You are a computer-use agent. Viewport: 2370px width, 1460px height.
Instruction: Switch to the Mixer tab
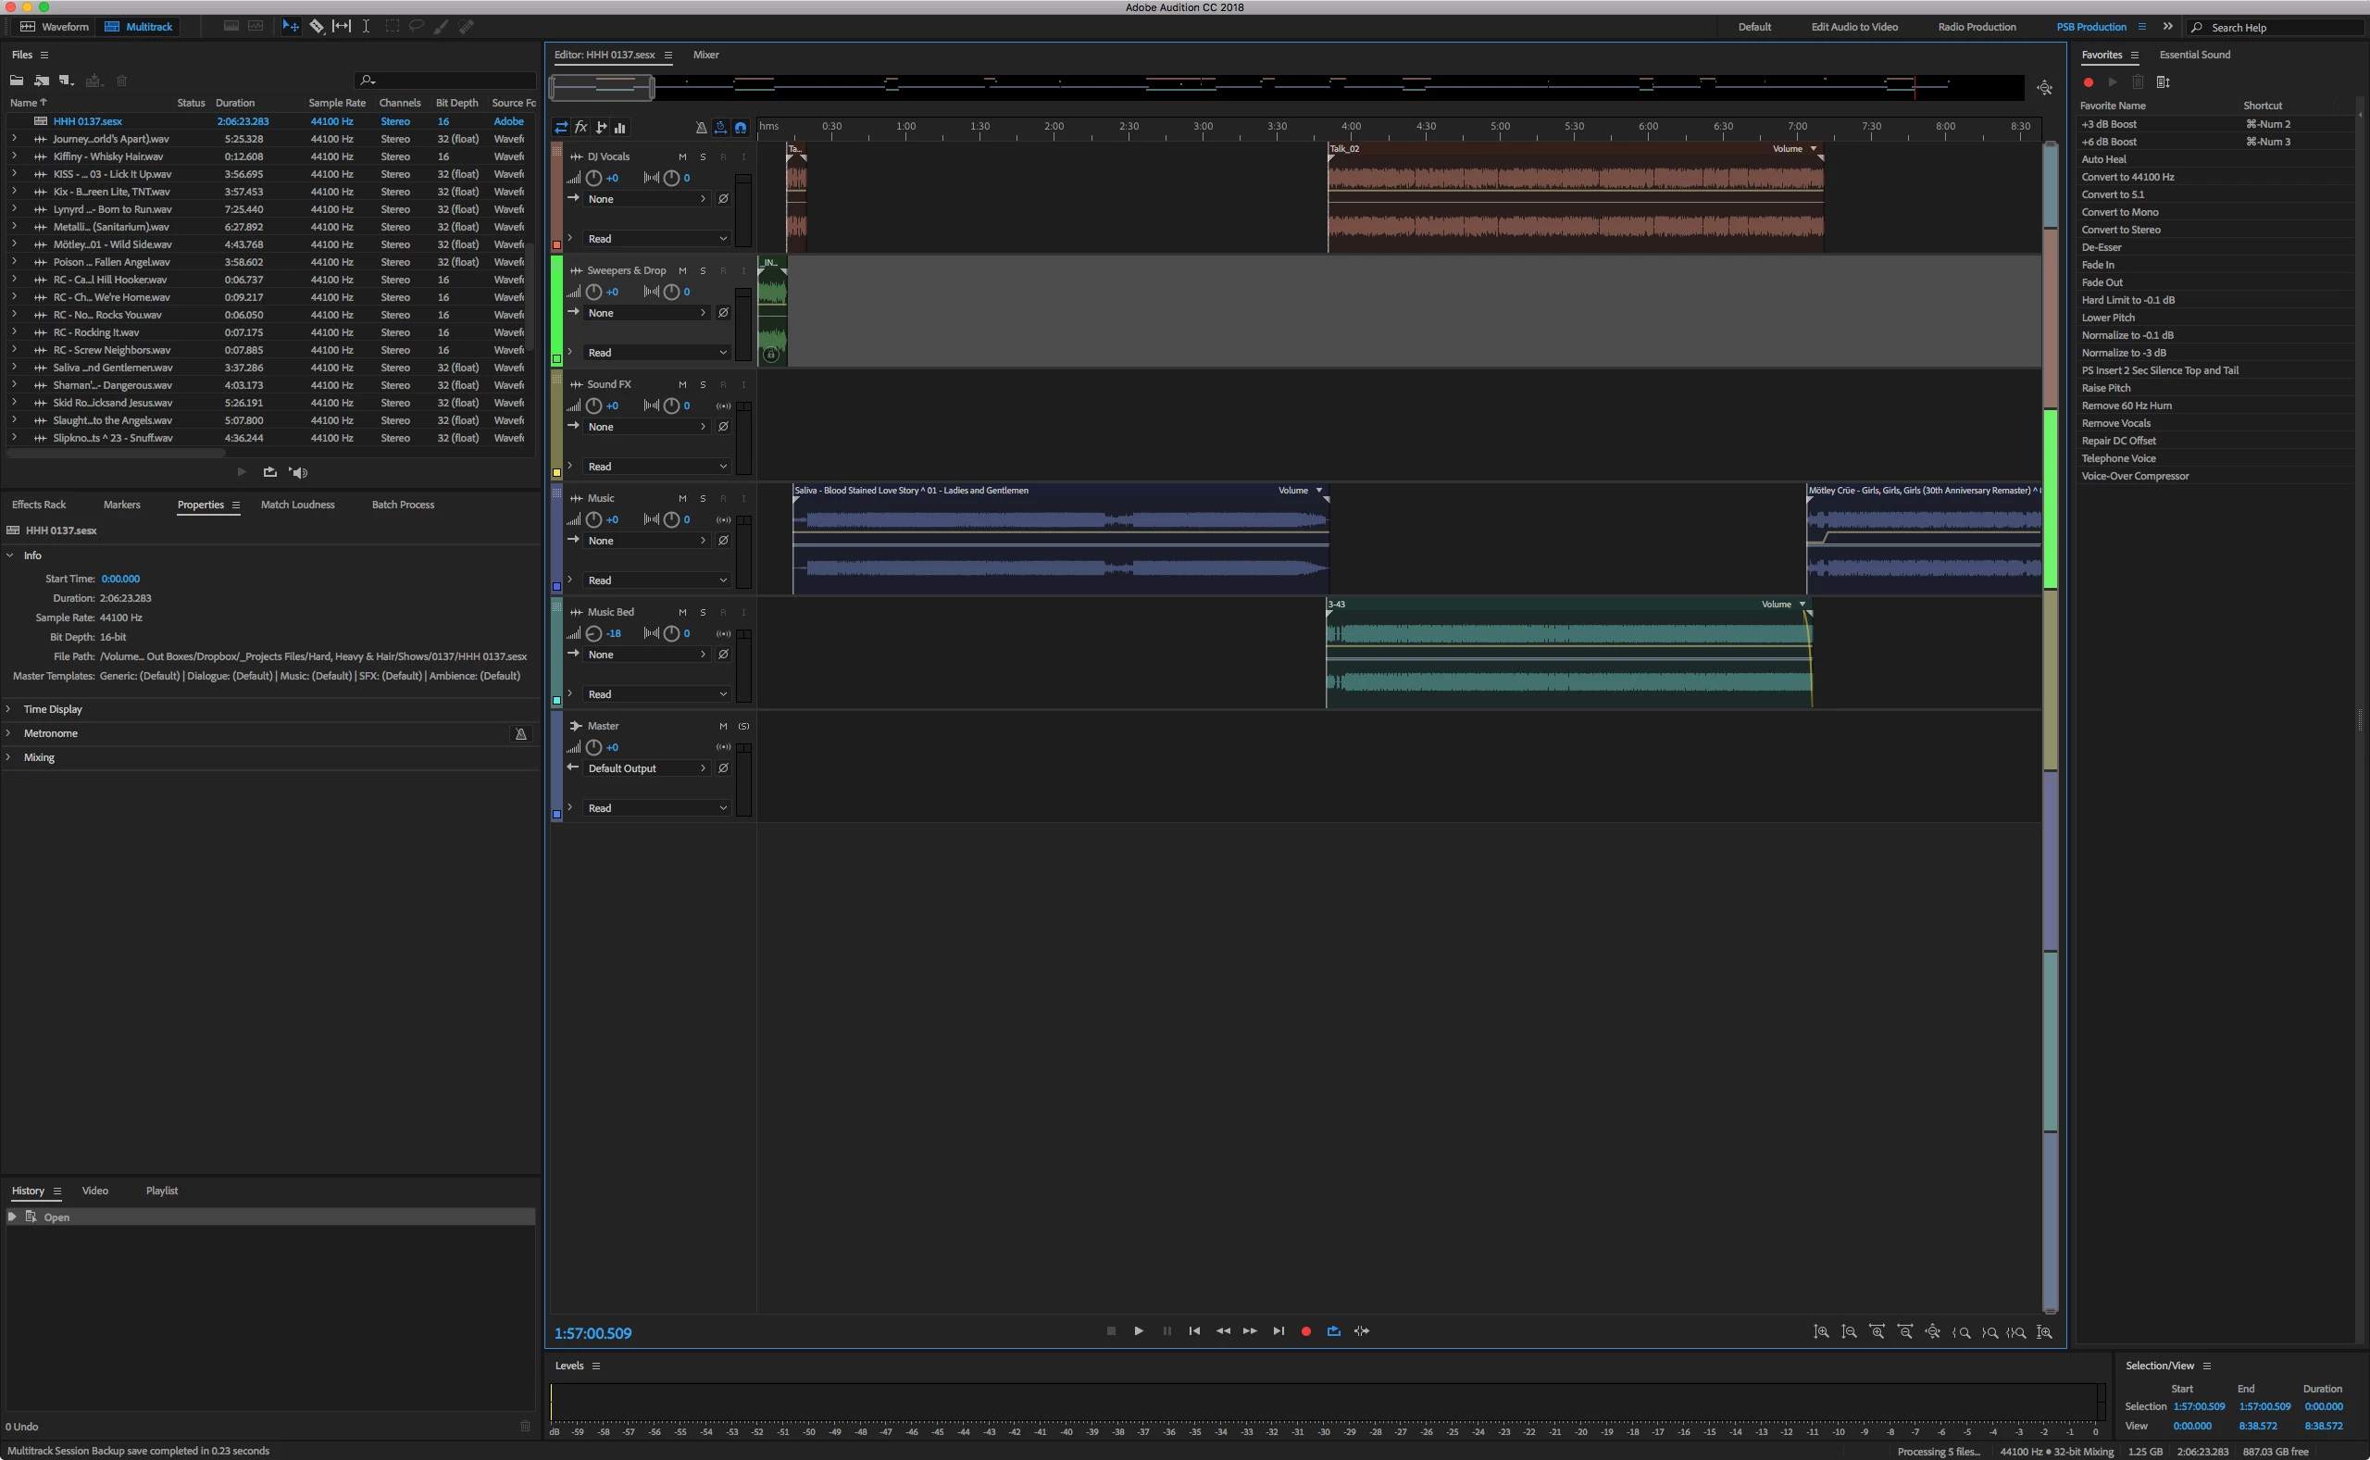[705, 55]
